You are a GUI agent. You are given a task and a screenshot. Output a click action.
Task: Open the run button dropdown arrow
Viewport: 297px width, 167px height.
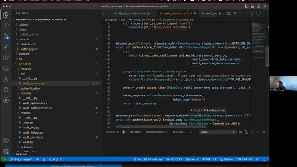tap(224, 13)
